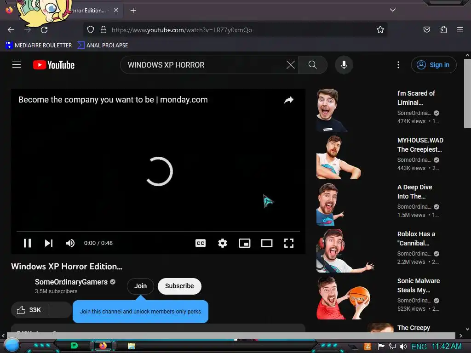This screenshot has height=353, width=471.
Task: Toggle closed captions CC button
Action: 201,243
